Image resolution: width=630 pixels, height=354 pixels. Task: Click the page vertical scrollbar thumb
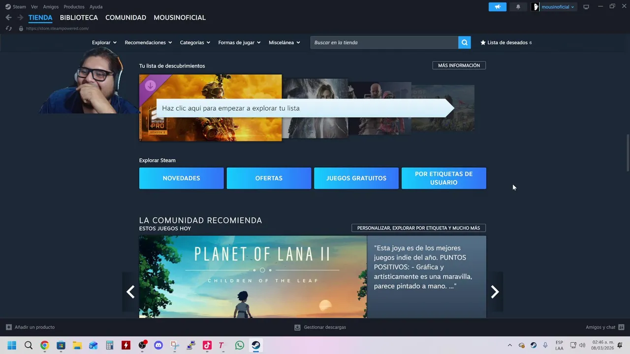[628, 152]
